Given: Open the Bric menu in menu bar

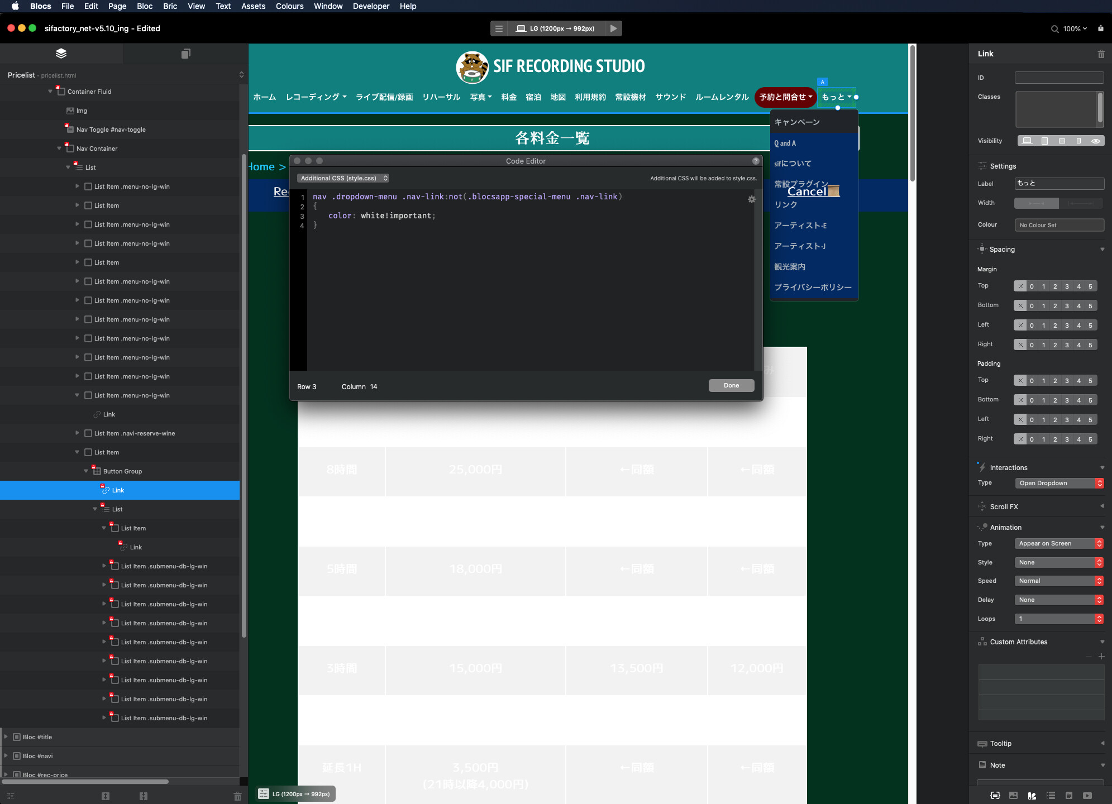Looking at the screenshot, I should (x=170, y=6).
